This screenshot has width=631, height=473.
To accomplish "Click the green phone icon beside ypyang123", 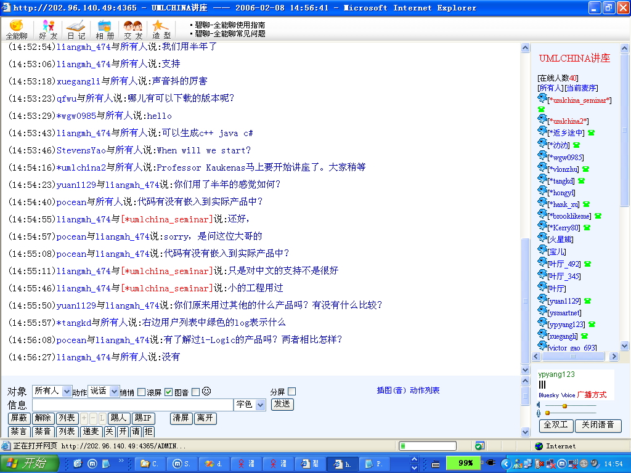I will click(x=592, y=324).
